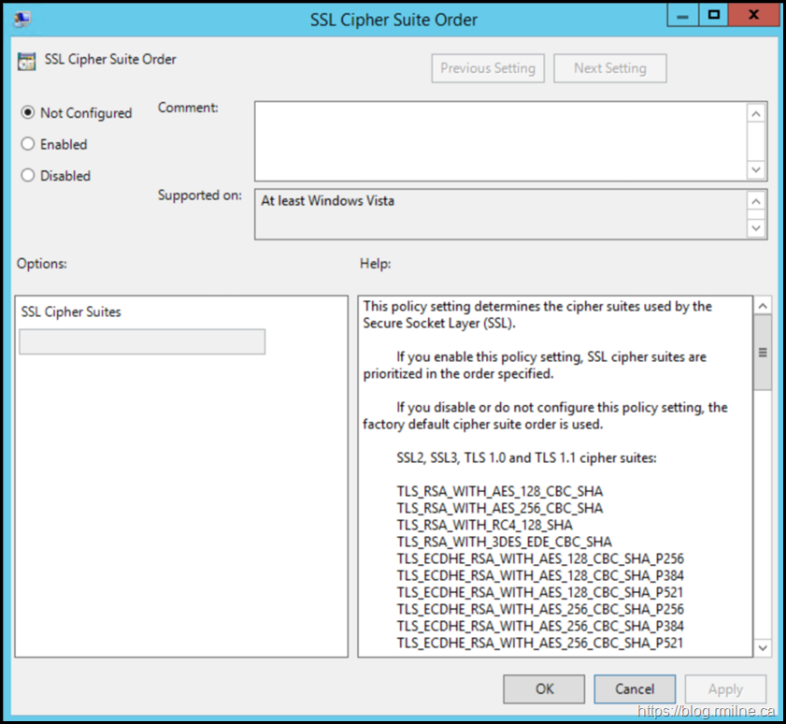
Task: Go to Previous Setting
Action: coord(488,68)
